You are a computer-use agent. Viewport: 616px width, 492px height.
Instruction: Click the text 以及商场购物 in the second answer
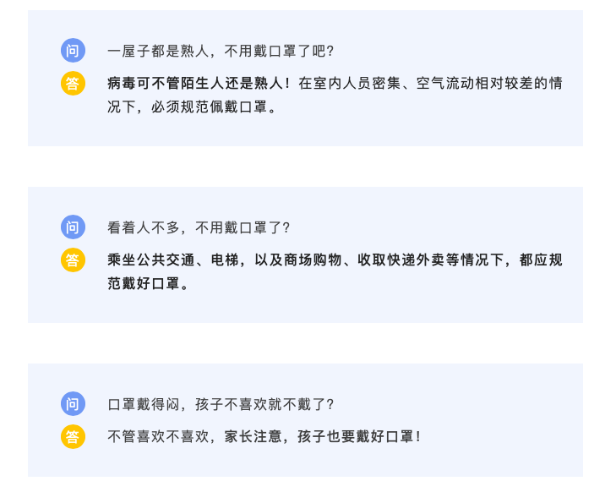tap(297, 260)
